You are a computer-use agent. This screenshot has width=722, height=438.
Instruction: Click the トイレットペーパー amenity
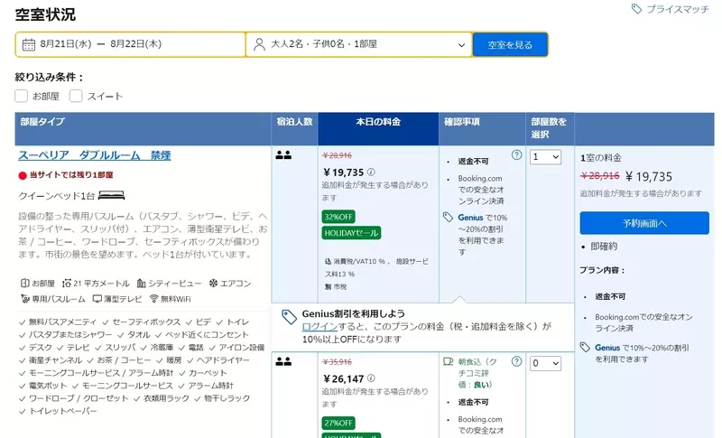pos(62,411)
